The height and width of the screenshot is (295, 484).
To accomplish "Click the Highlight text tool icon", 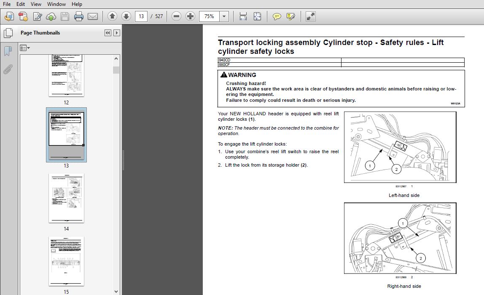I will (291, 16).
